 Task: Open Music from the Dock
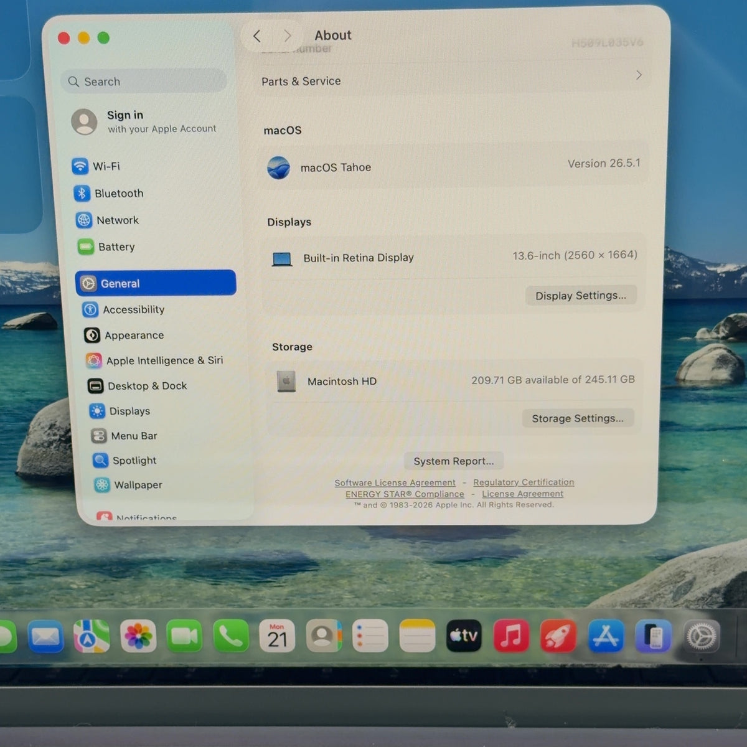point(511,636)
